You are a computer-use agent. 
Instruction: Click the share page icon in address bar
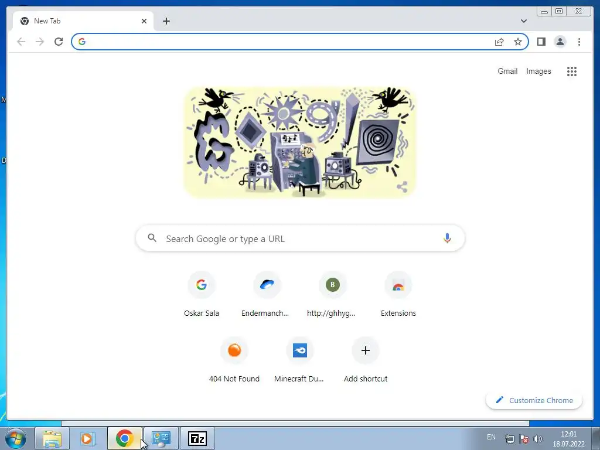point(499,42)
